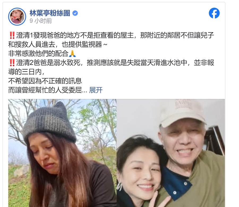Click the blue verified badge checkmark
The image size is (239, 207).
tap(75, 13)
